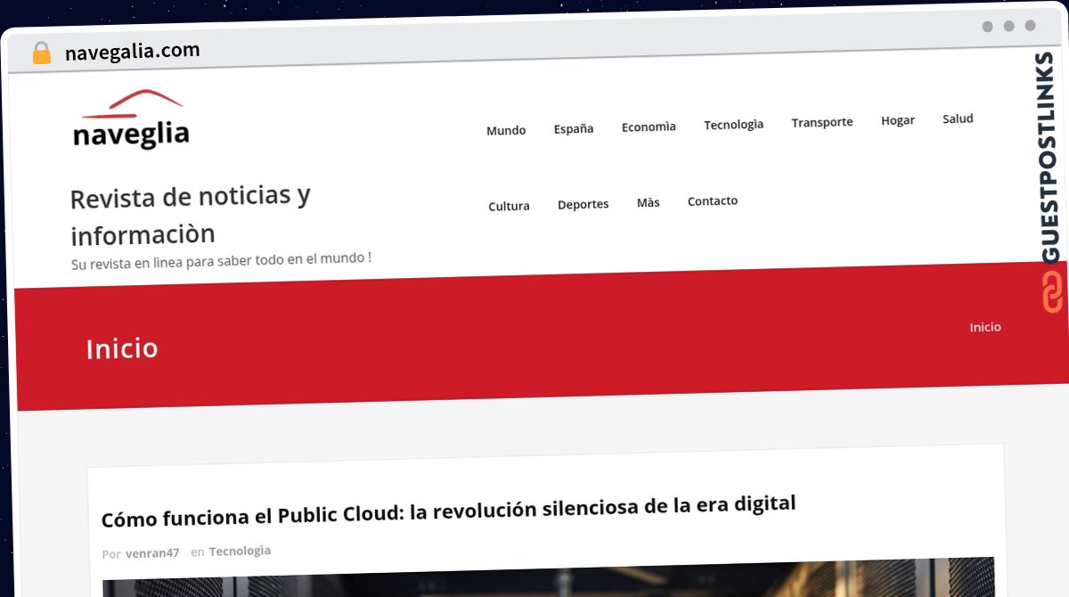Viewport: 1069px width, 597px height.
Task: Click the navegalia.com address text
Action: [133, 52]
